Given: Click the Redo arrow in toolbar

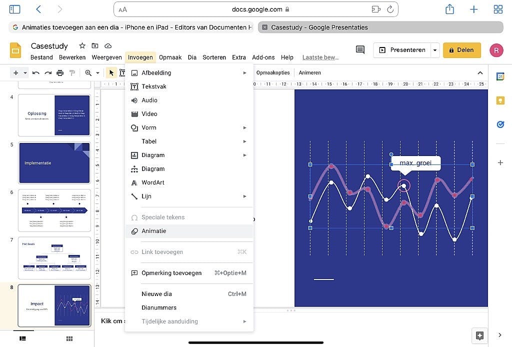Looking at the screenshot, I should pos(48,73).
